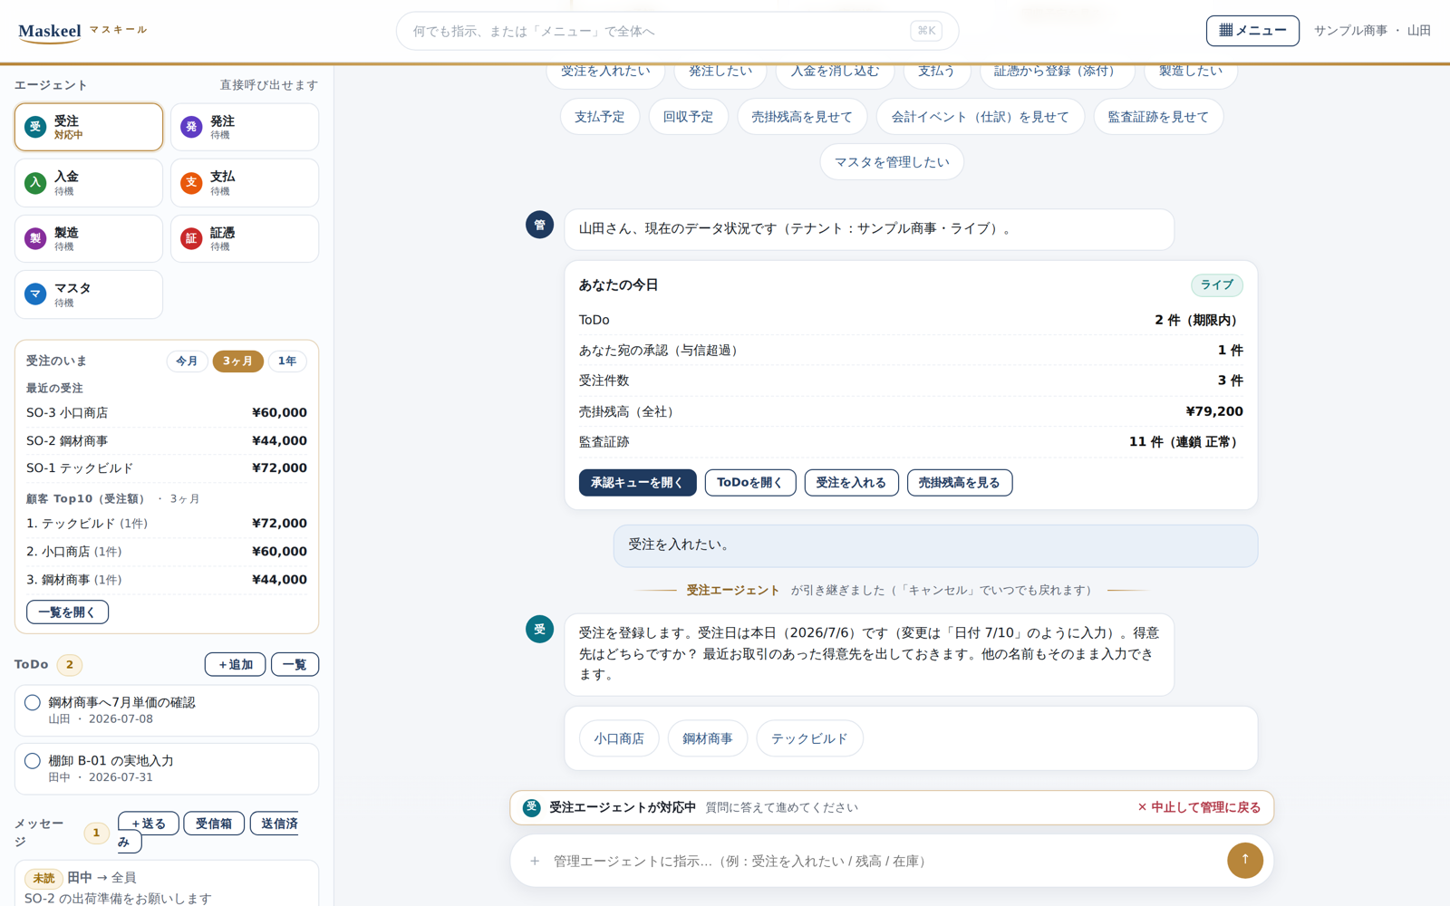Click the 売掛残高を見せて suggestion chip

point(802,117)
